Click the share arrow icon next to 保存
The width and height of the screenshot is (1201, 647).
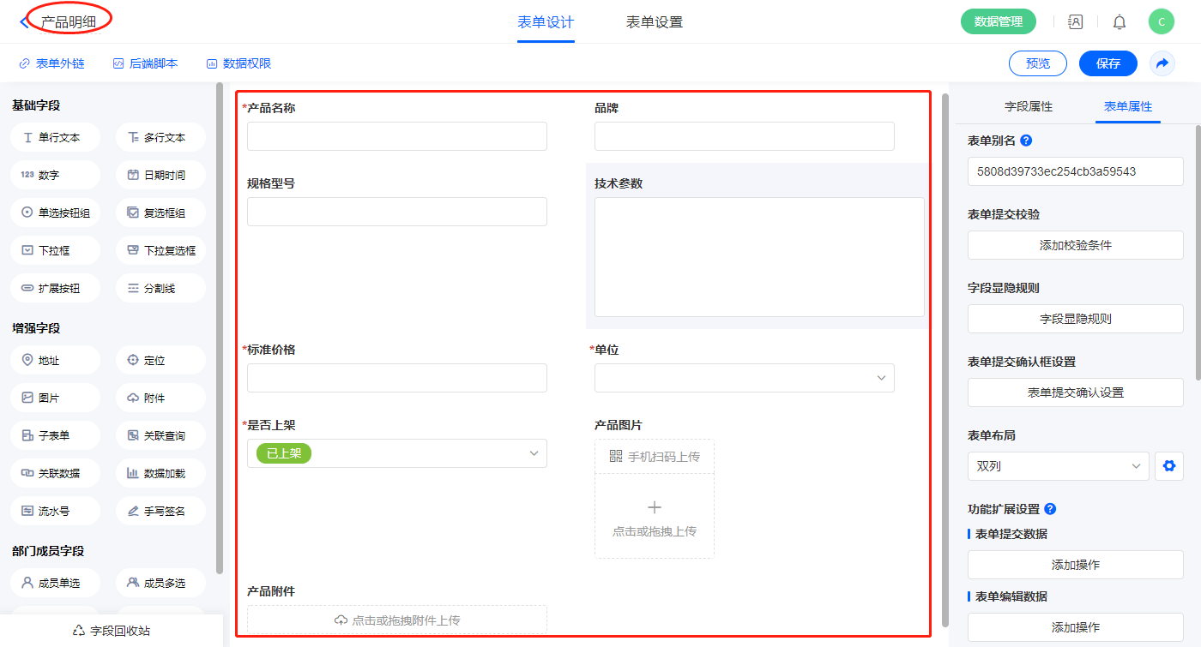coord(1162,63)
